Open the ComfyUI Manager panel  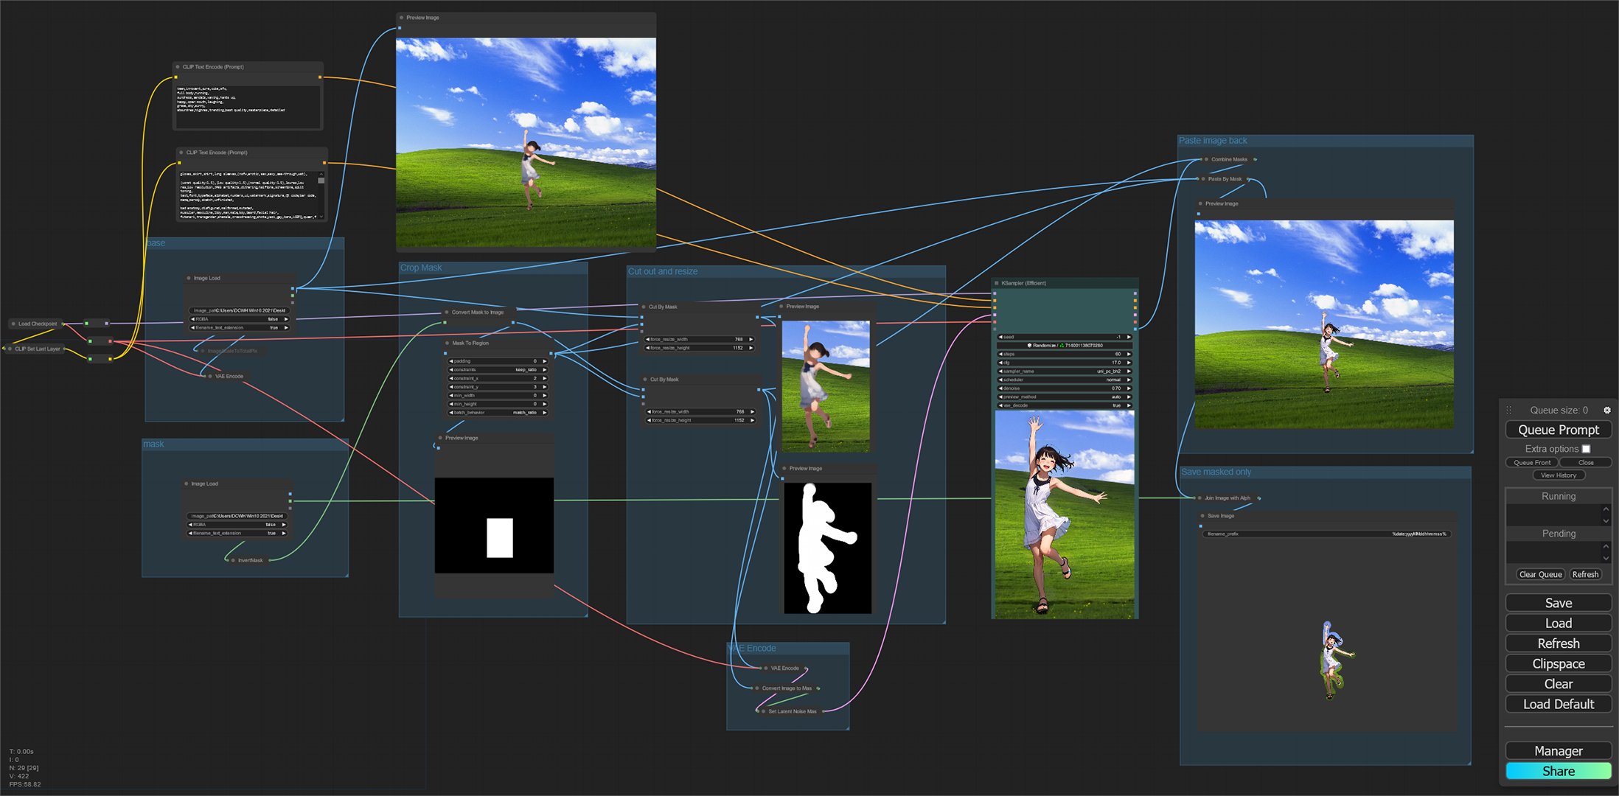point(1558,750)
